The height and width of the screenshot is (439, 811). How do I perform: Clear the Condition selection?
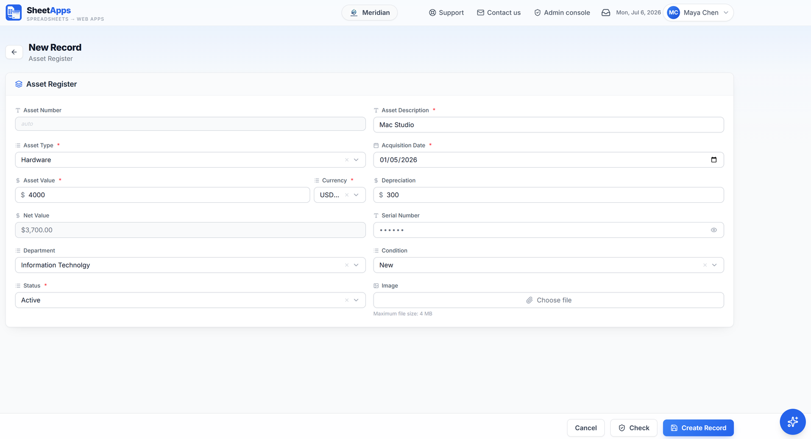pyautogui.click(x=705, y=265)
